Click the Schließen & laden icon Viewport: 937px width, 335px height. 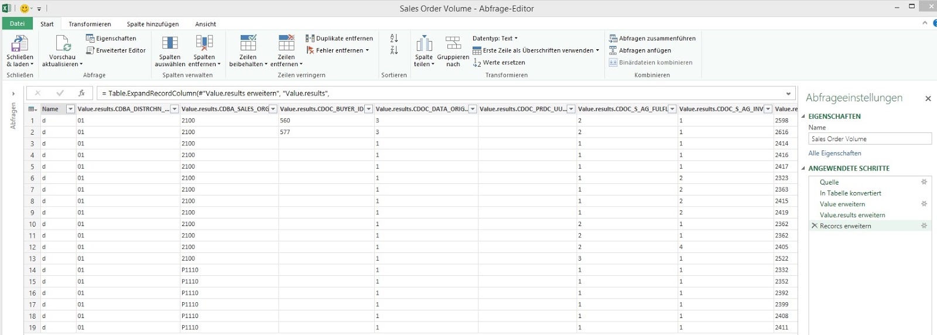tap(19, 44)
